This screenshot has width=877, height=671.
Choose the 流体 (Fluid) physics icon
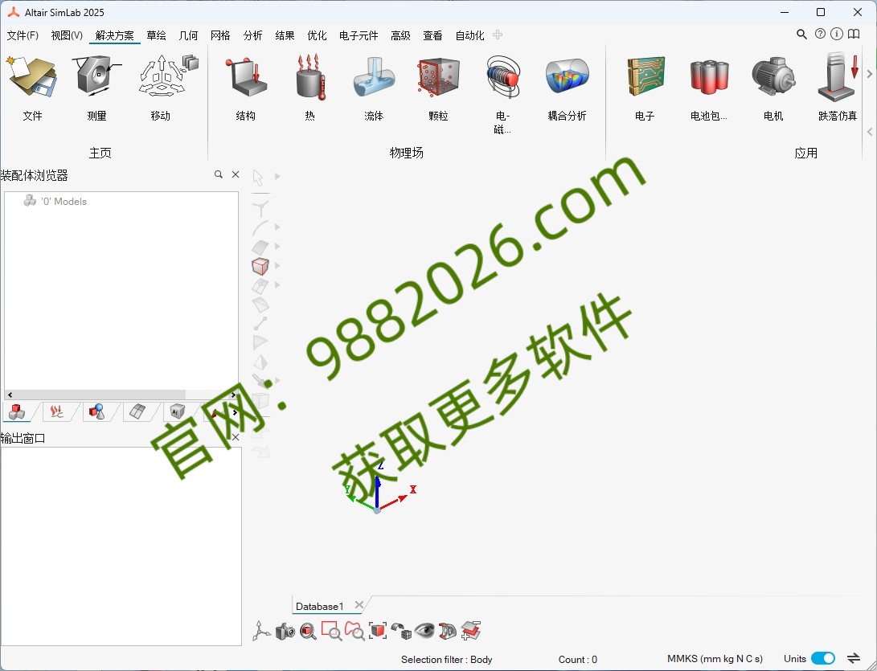point(374,88)
